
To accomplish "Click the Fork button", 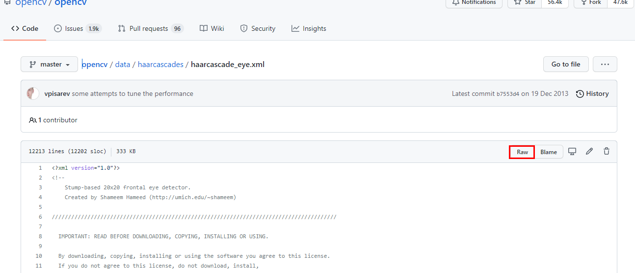I will pos(590,3).
